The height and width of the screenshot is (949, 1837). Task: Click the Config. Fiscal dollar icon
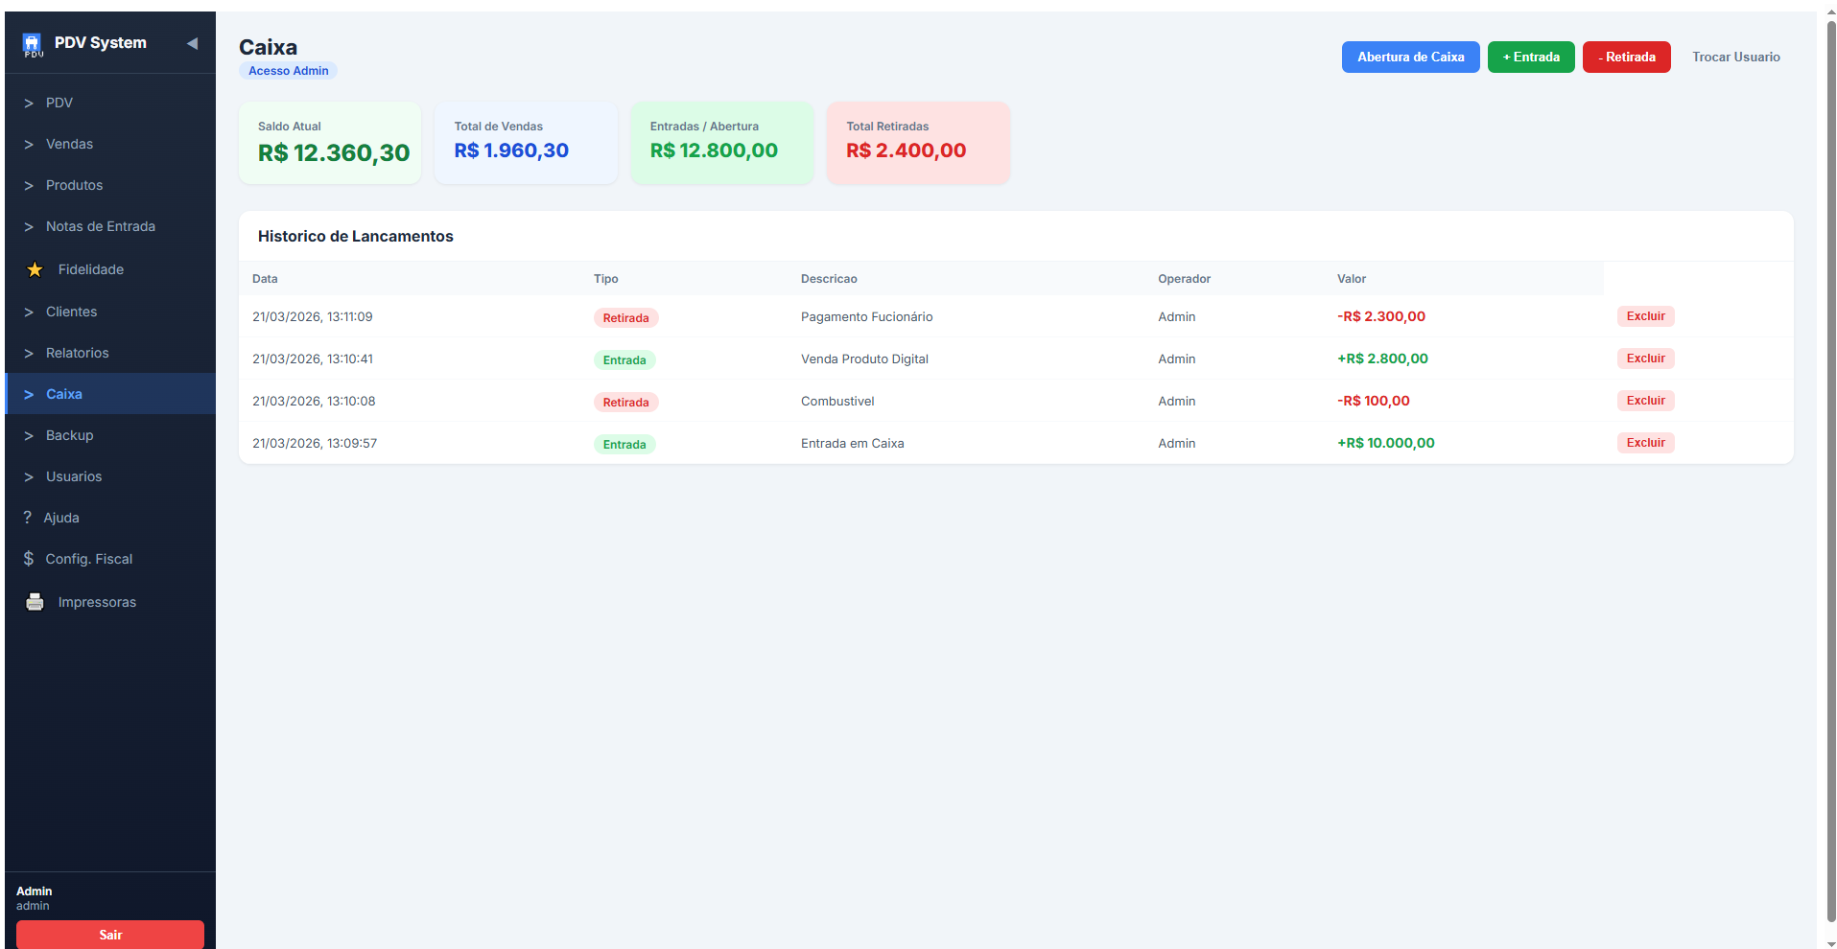(x=29, y=559)
